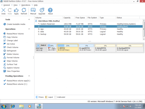145x109 pixels.
Task: Select the E: data volume row
Action: (x=88, y=32)
